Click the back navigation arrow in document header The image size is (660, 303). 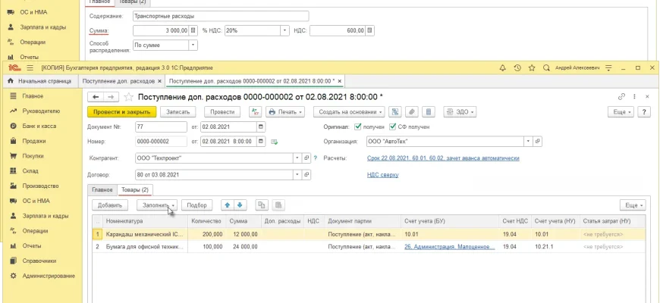tap(96, 97)
